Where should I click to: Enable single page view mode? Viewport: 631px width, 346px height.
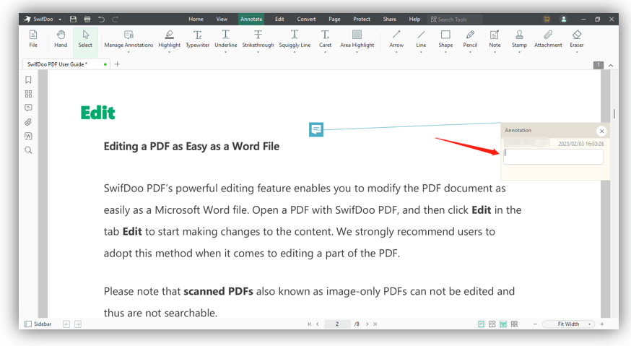(x=481, y=324)
